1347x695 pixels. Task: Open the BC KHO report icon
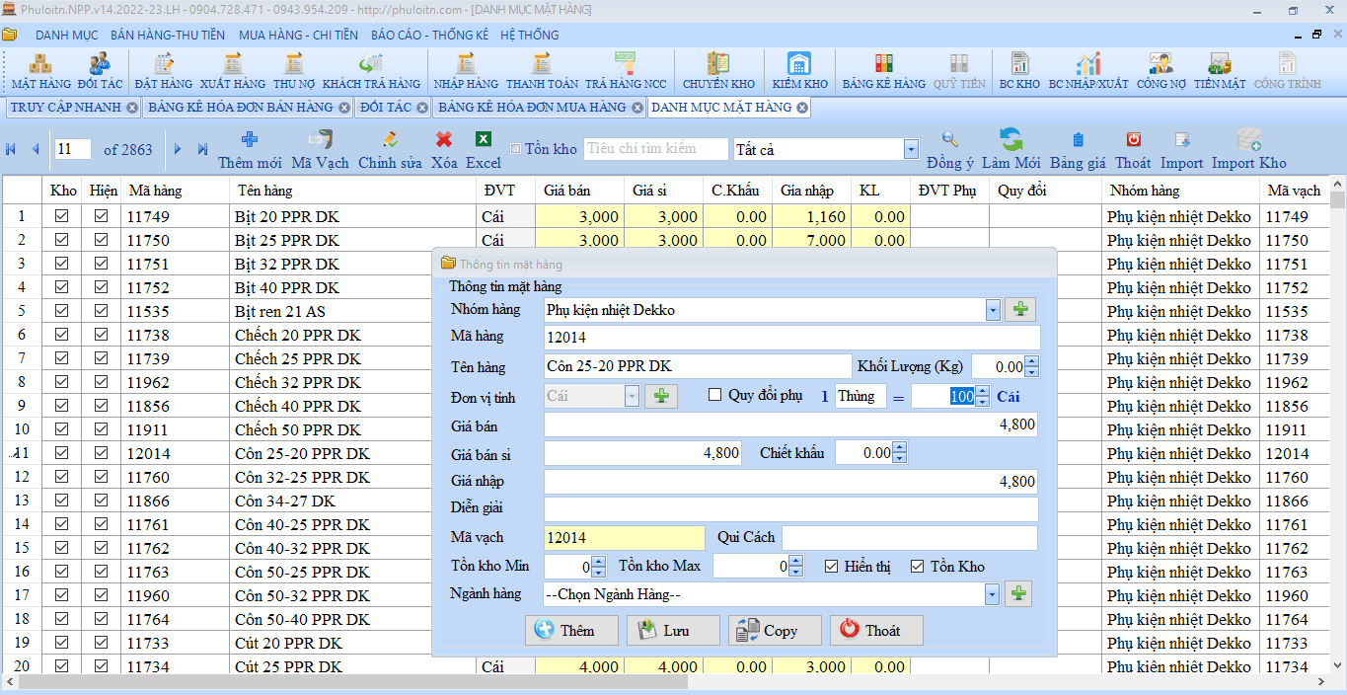(1019, 71)
